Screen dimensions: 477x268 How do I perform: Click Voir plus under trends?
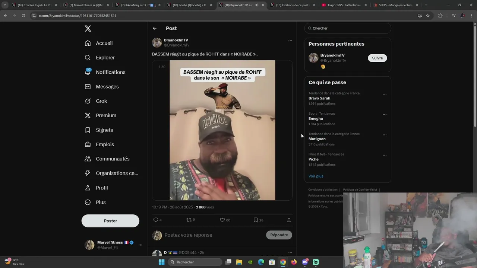coord(316,176)
